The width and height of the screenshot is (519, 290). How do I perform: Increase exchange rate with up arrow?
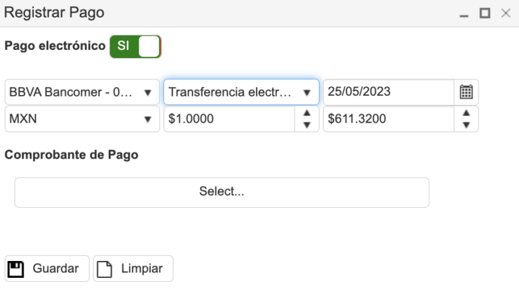[x=307, y=113]
